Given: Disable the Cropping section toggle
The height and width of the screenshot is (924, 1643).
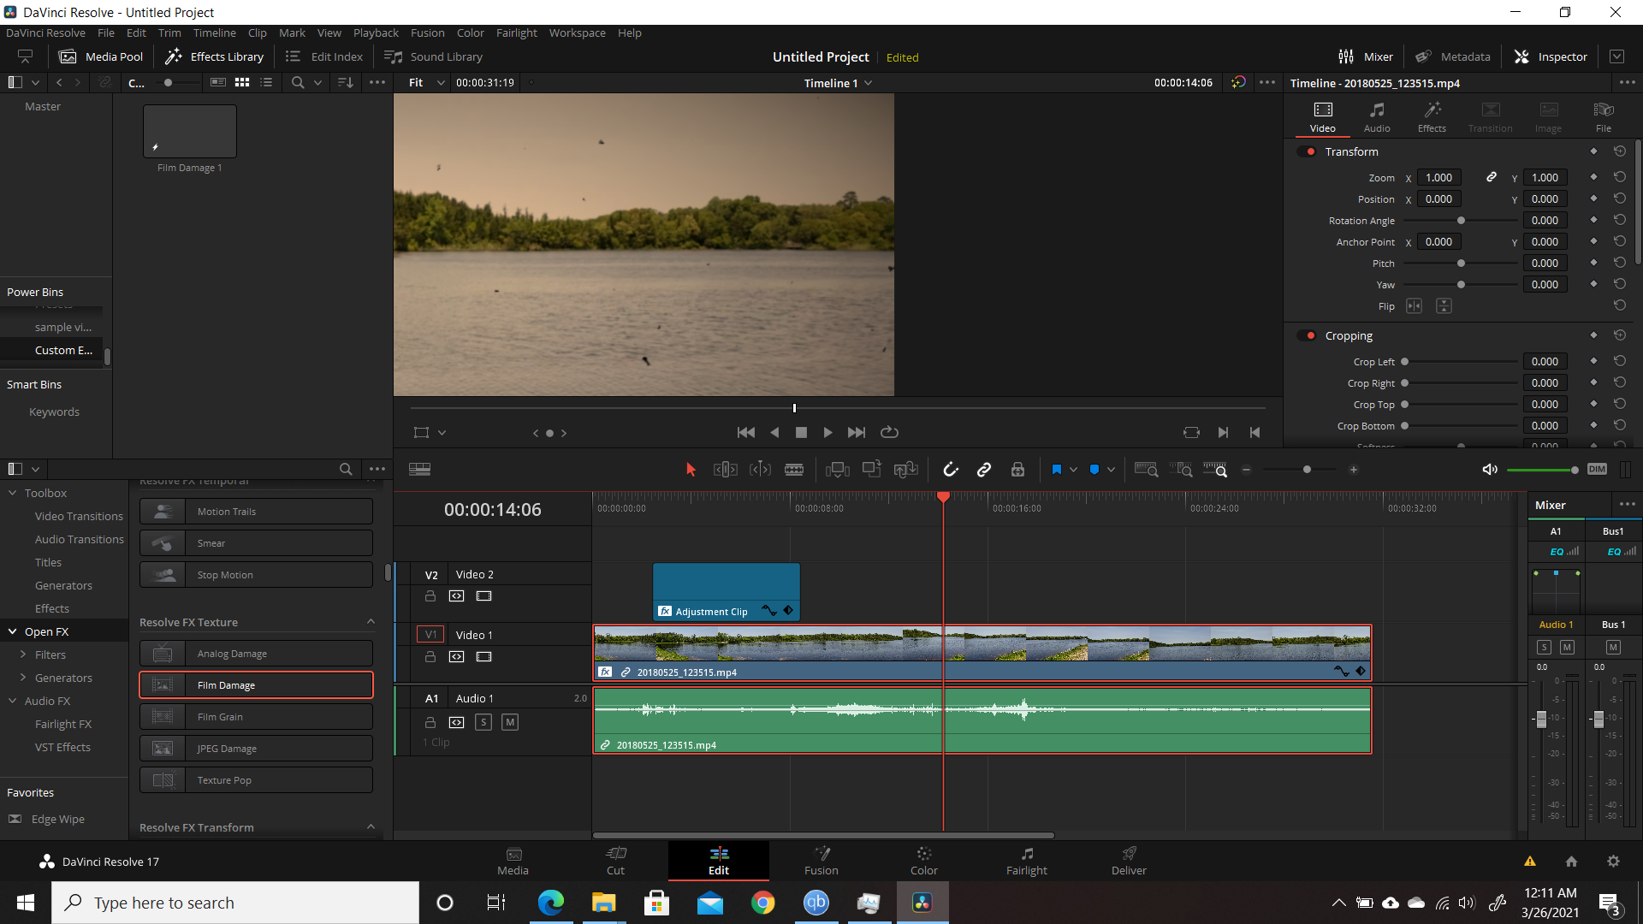Looking at the screenshot, I should (1308, 335).
